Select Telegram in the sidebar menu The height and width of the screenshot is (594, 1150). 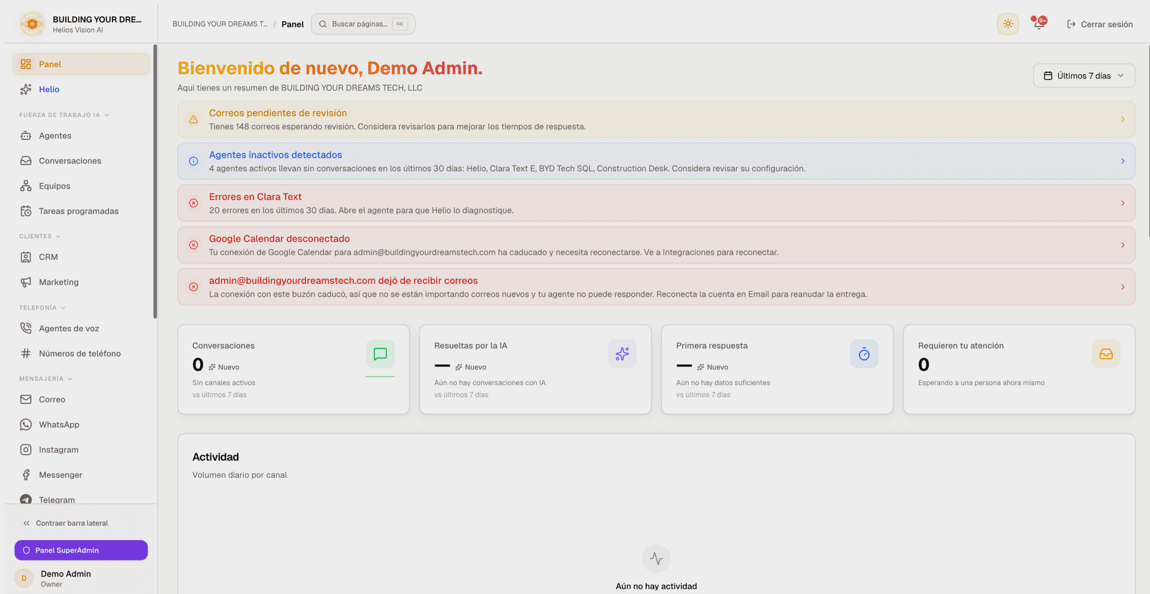(x=81, y=499)
